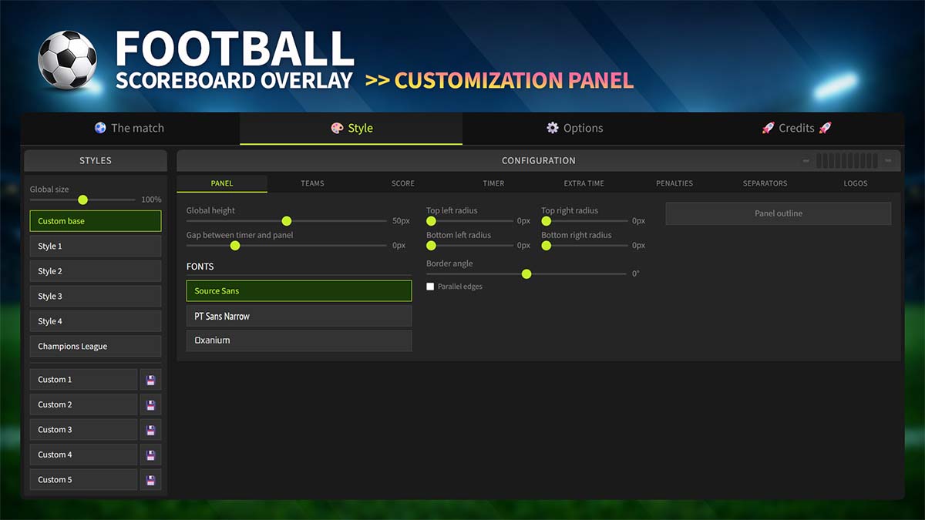
Task: Click the small minus button left of the segmented bar
Action: pyautogui.click(x=806, y=160)
